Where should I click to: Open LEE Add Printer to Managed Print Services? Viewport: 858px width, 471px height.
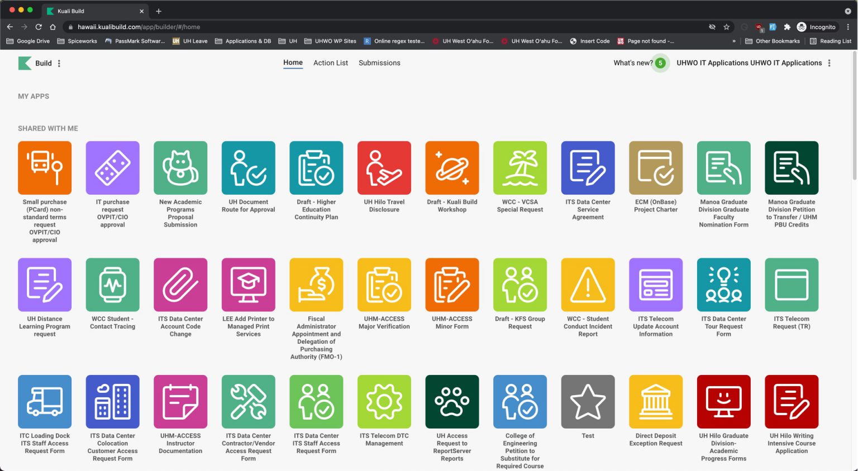(249, 285)
